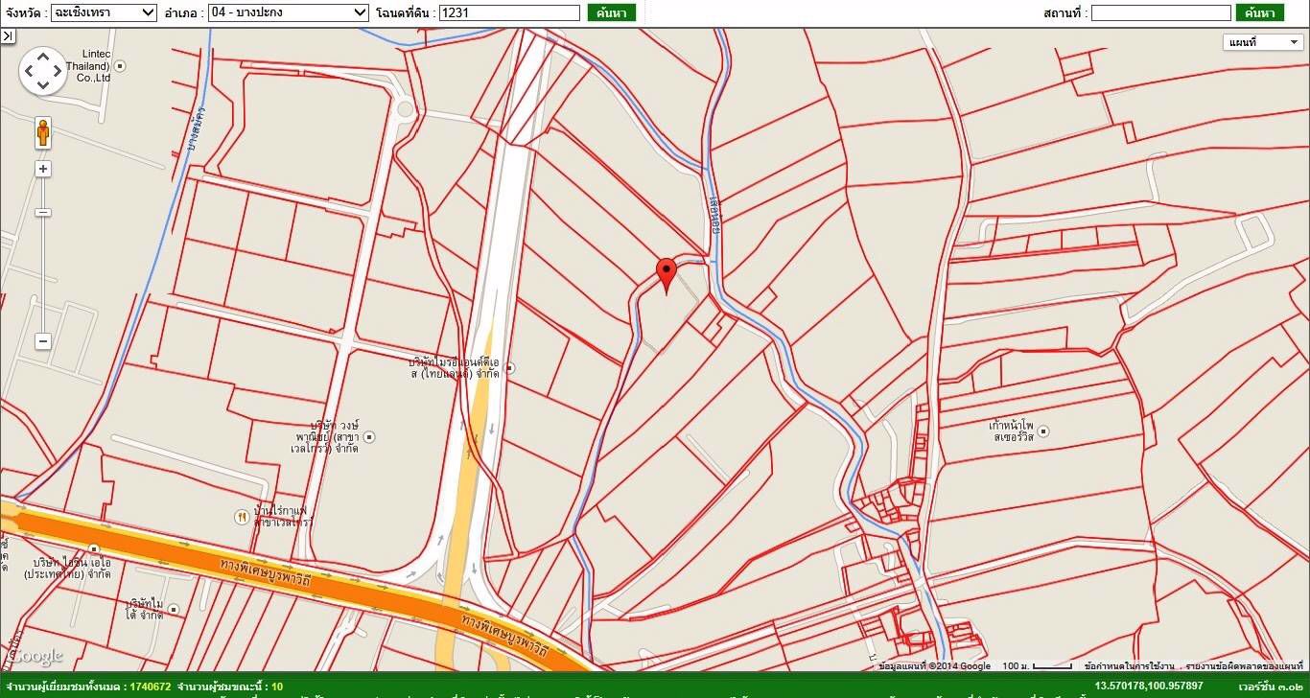Expand the side panel with arrow icon
The width and height of the screenshot is (1310, 698).
tap(8, 35)
